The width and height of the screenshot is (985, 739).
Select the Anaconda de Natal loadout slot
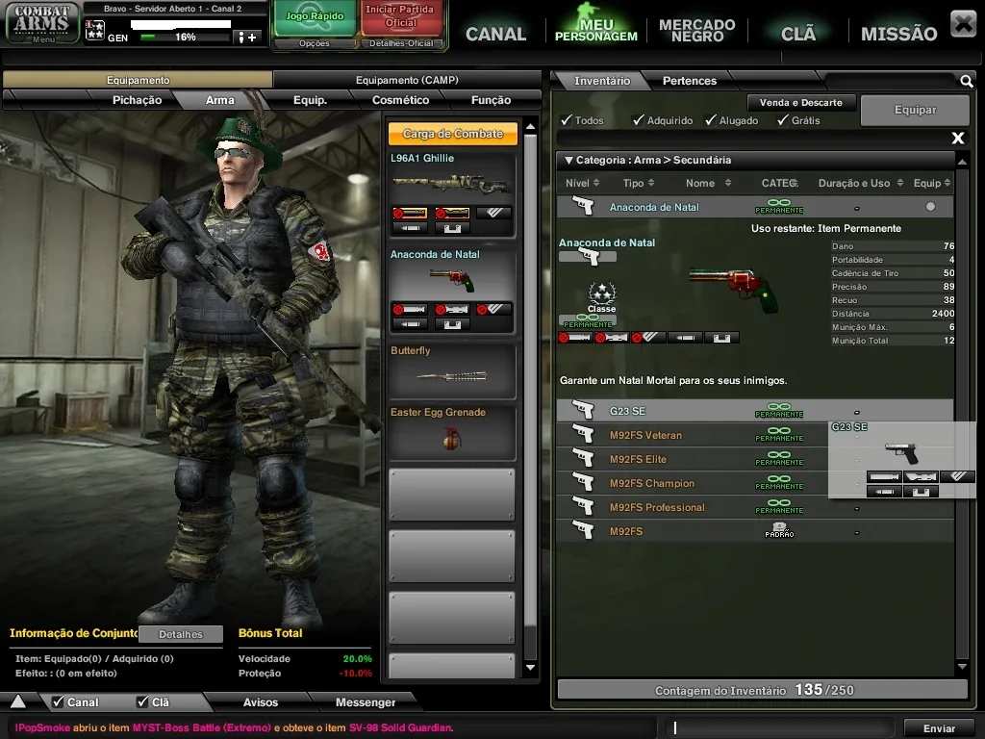452,291
